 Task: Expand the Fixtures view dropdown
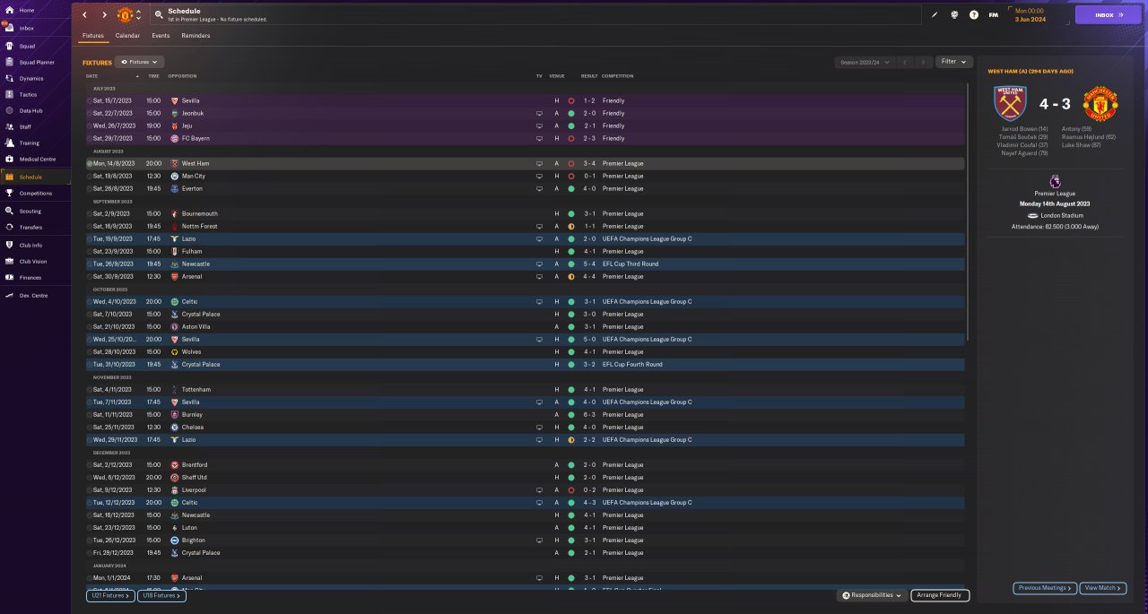click(140, 62)
